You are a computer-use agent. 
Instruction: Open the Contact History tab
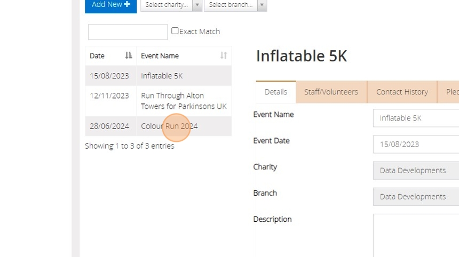coord(402,92)
